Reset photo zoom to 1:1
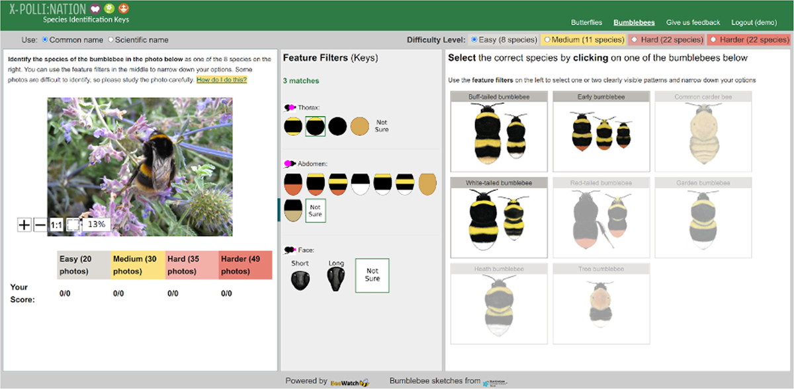This screenshot has height=389, width=794. (56, 225)
